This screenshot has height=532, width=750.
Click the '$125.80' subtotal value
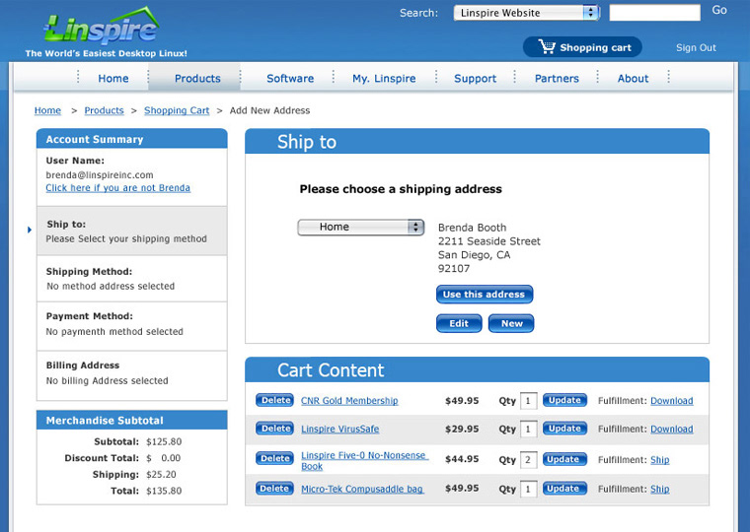coord(164,441)
